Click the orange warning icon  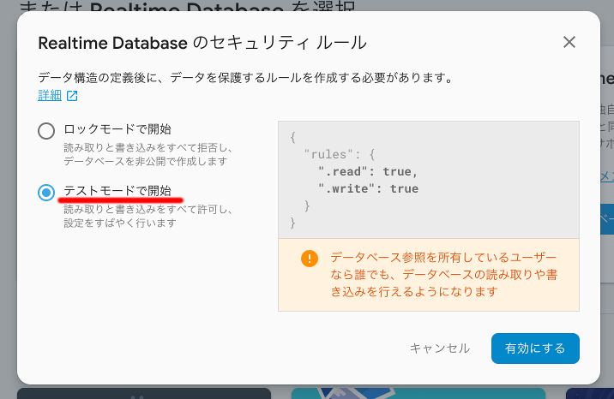(x=310, y=259)
